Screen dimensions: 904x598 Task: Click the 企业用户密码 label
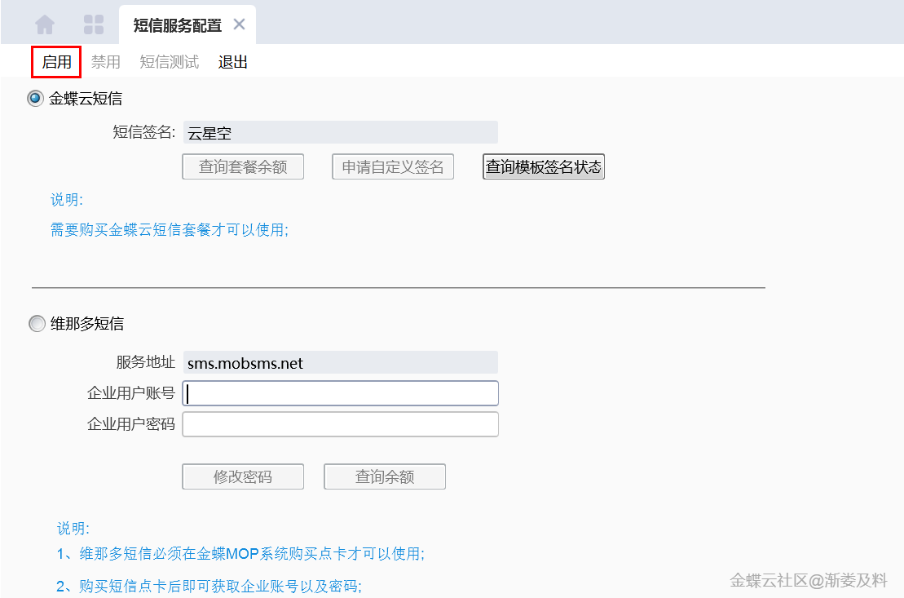tap(131, 424)
